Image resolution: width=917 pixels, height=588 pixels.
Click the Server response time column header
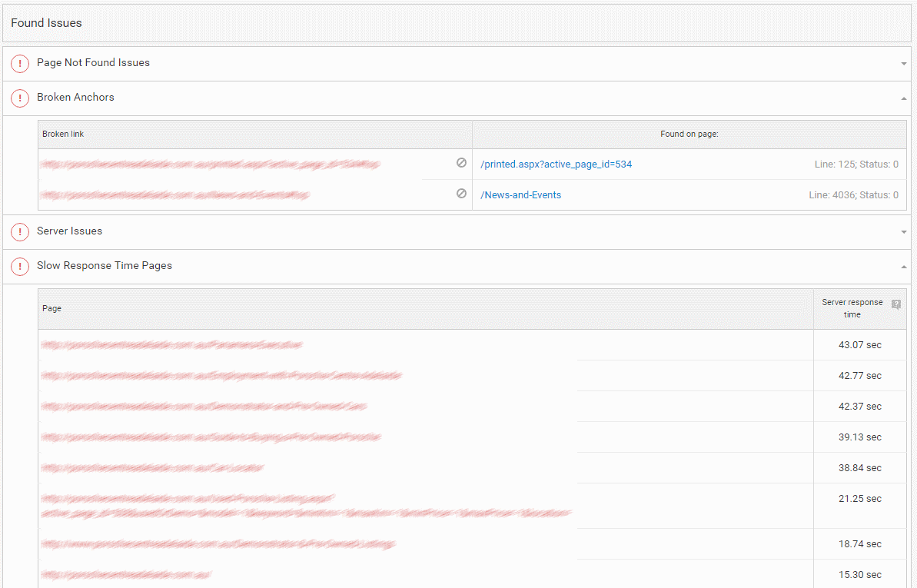tap(852, 308)
